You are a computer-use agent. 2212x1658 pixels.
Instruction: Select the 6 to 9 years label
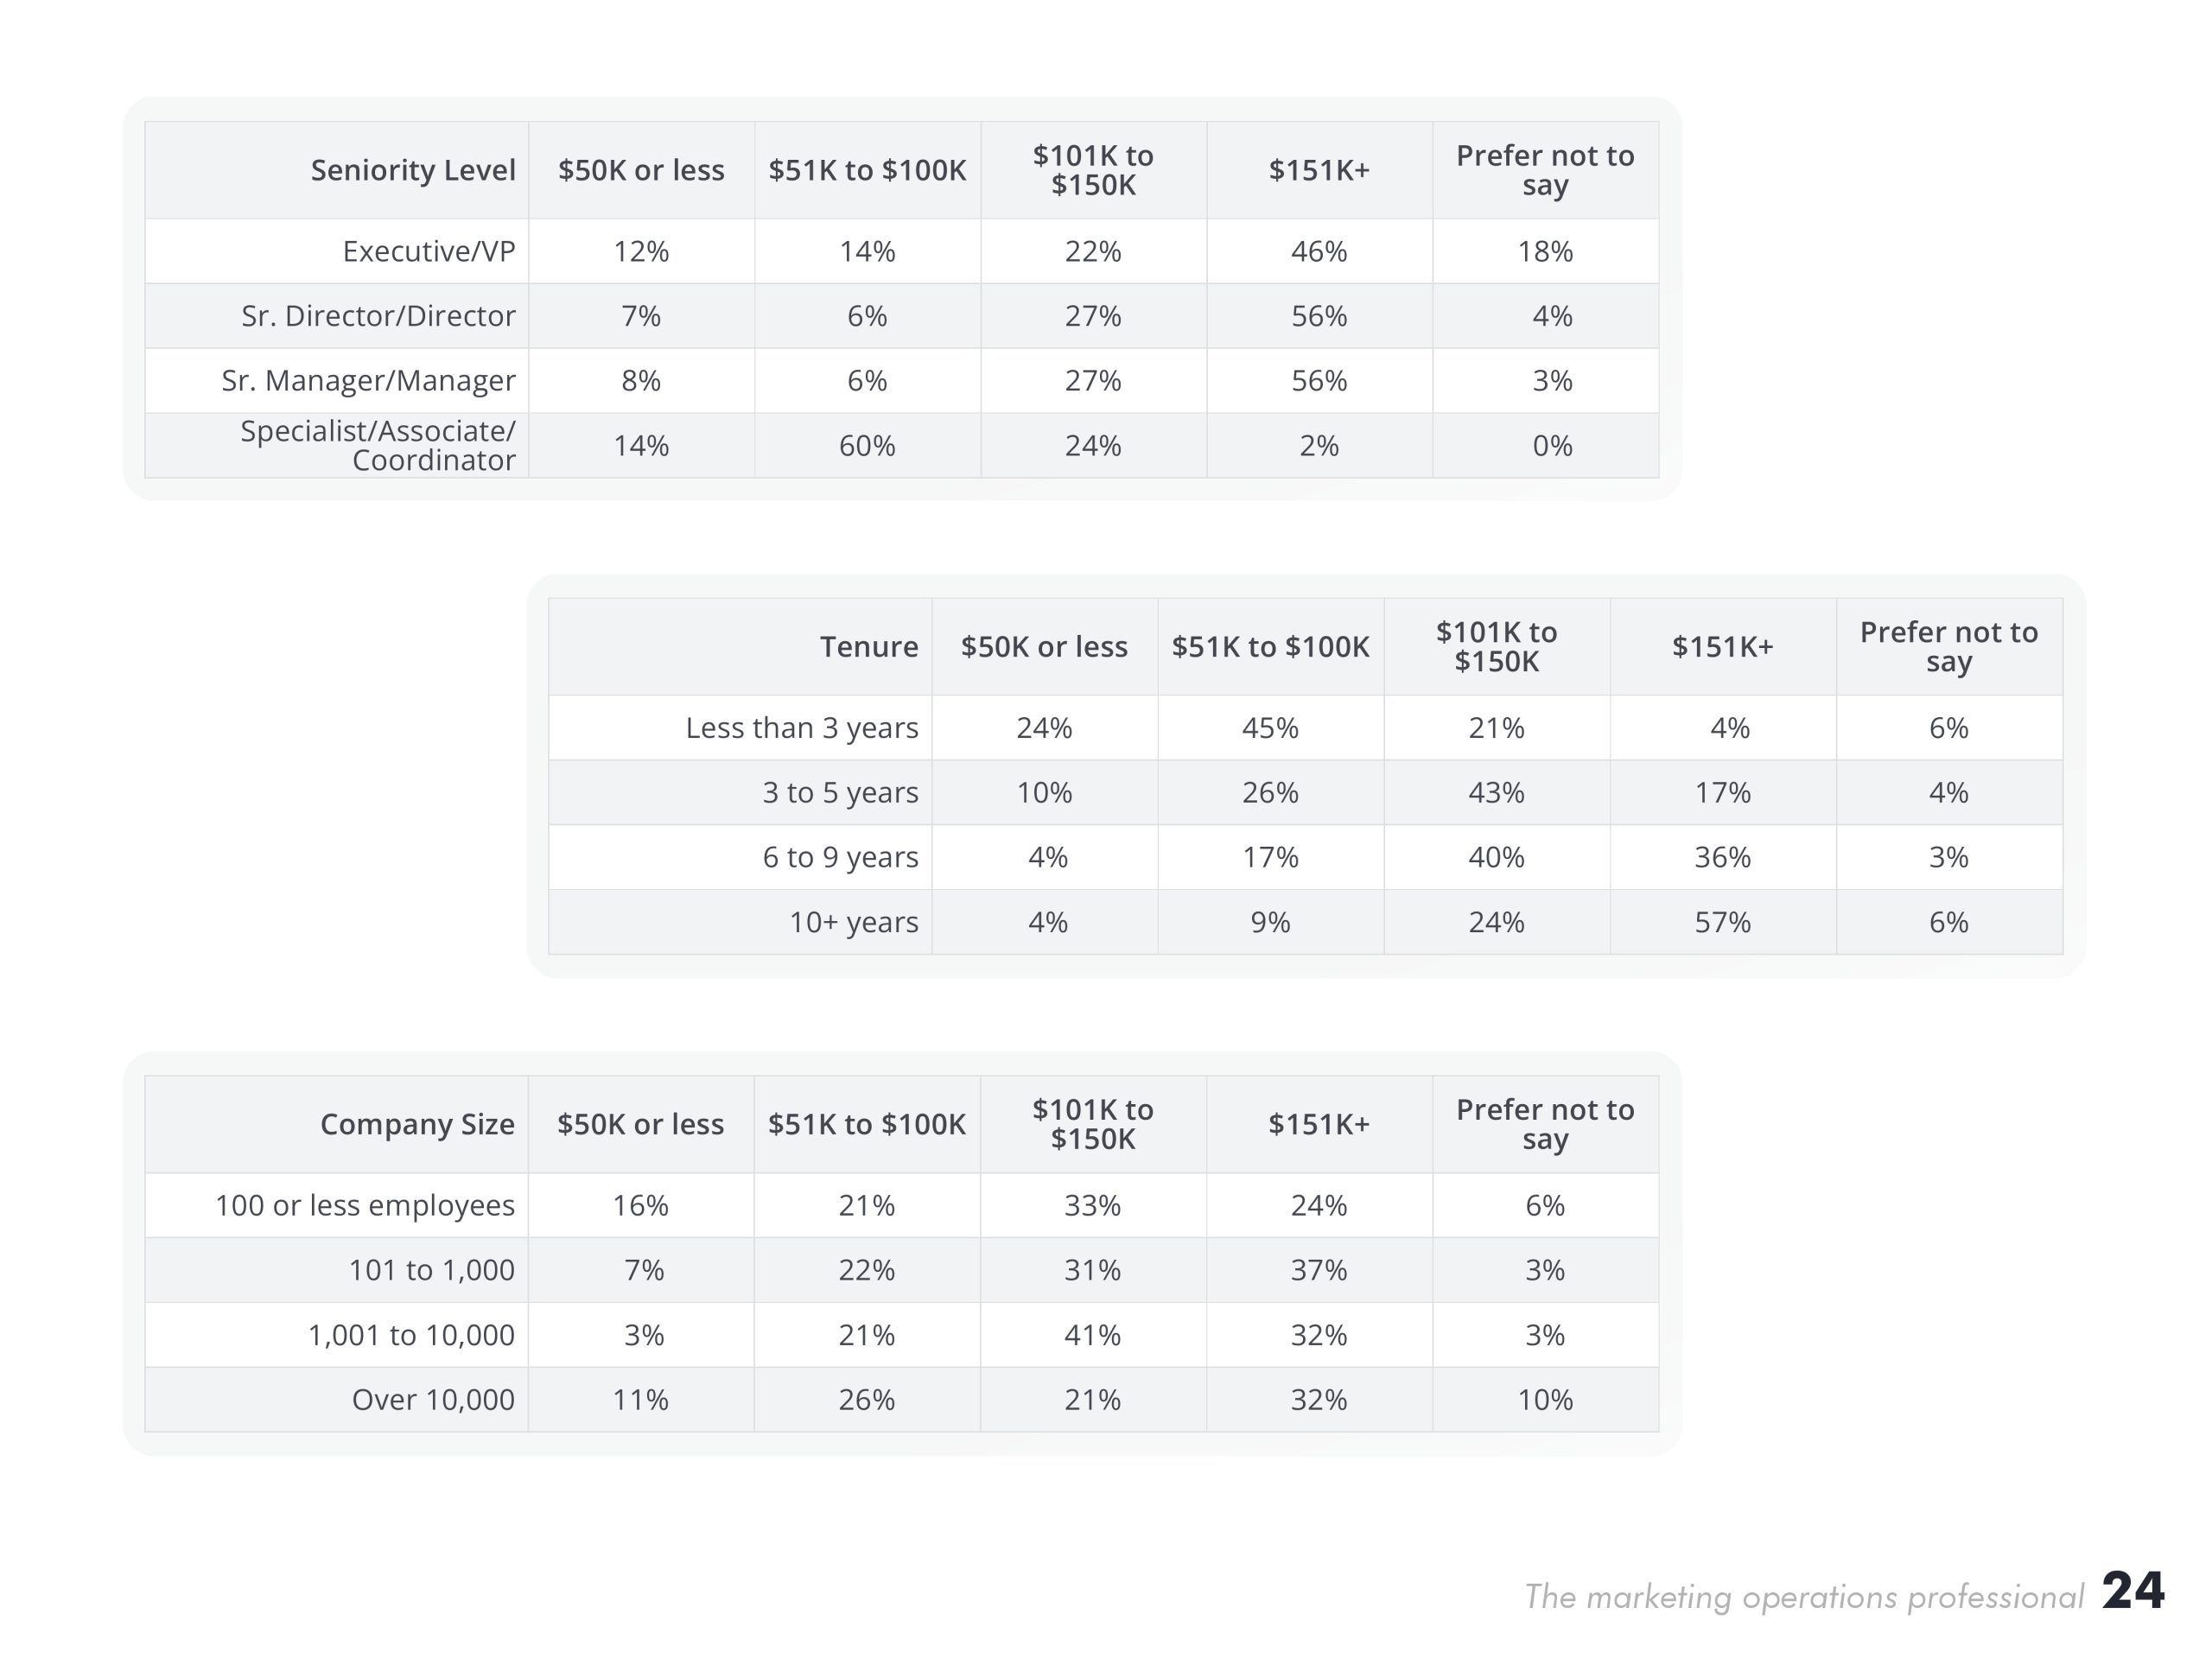click(x=840, y=857)
